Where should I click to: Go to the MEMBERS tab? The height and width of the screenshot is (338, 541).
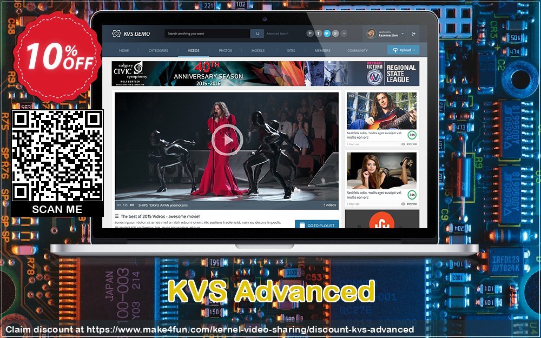322,50
